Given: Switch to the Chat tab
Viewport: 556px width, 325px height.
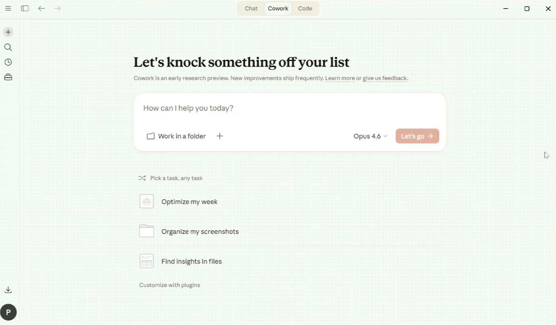Looking at the screenshot, I should tap(251, 8).
